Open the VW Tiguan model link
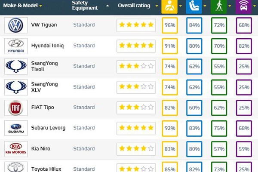Viewport: 258px width, 172px height. pyautogui.click(x=44, y=25)
